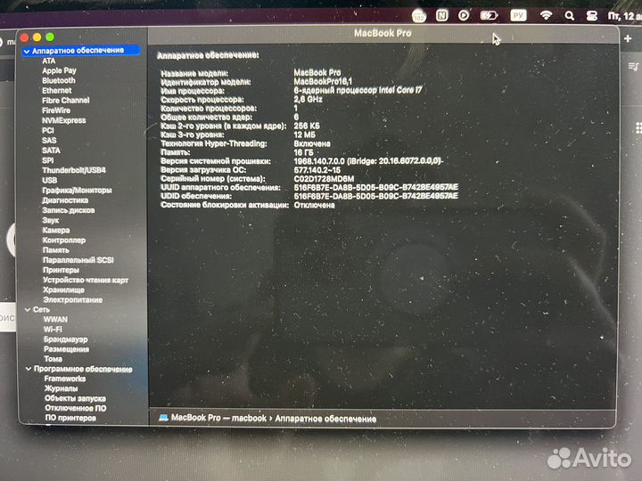The height and width of the screenshot is (481, 642).
Task: Collapse Аппаратное обеспечение section
Action: [27, 51]
